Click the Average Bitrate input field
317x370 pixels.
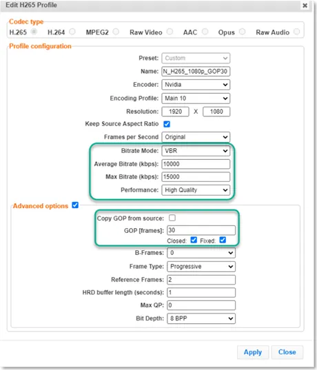196,164
